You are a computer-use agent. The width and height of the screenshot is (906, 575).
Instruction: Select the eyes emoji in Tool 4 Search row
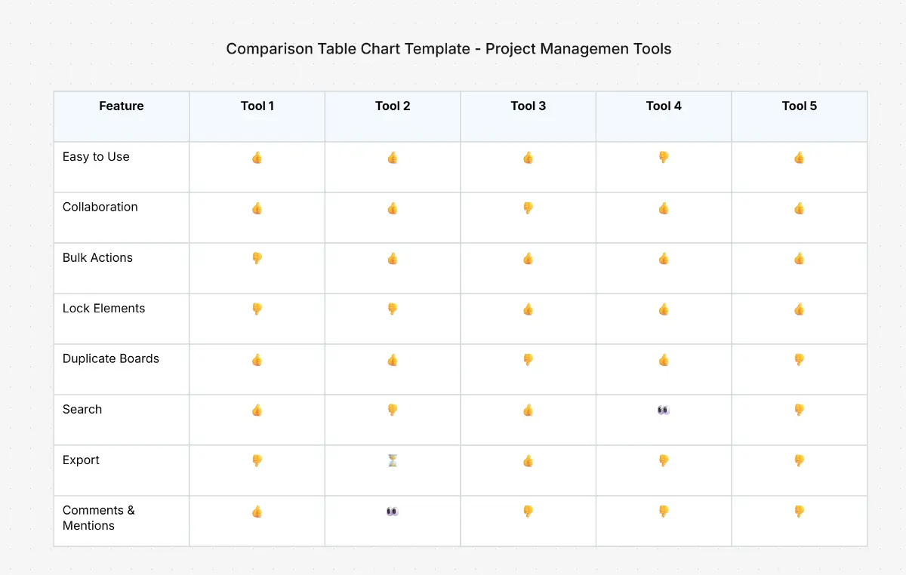tap(664, 410)
